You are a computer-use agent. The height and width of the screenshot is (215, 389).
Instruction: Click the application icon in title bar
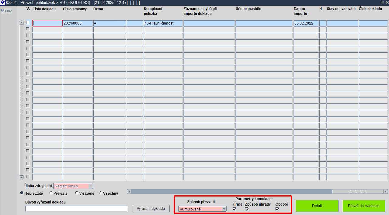(3, 2)
